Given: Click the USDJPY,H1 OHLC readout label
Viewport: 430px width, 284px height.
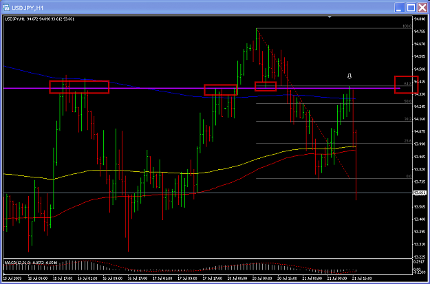Looking at the screenshot, I should click(39, 19).
